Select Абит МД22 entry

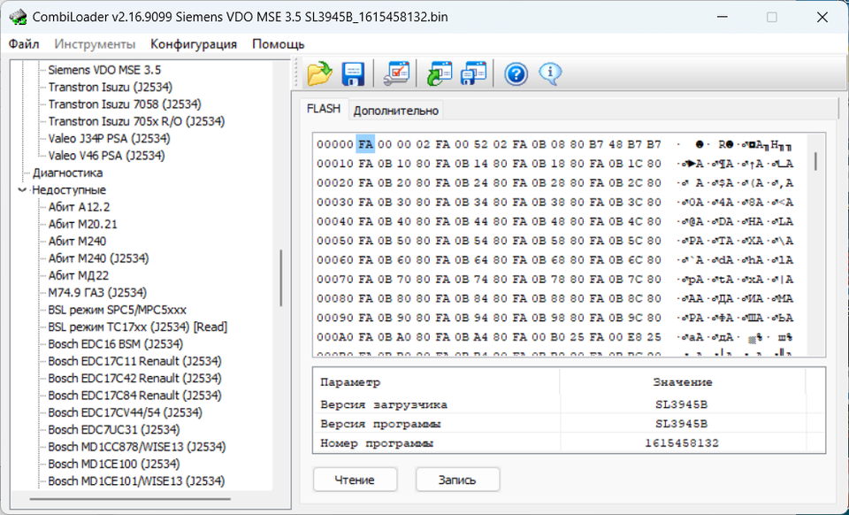(x=79, y=276)
